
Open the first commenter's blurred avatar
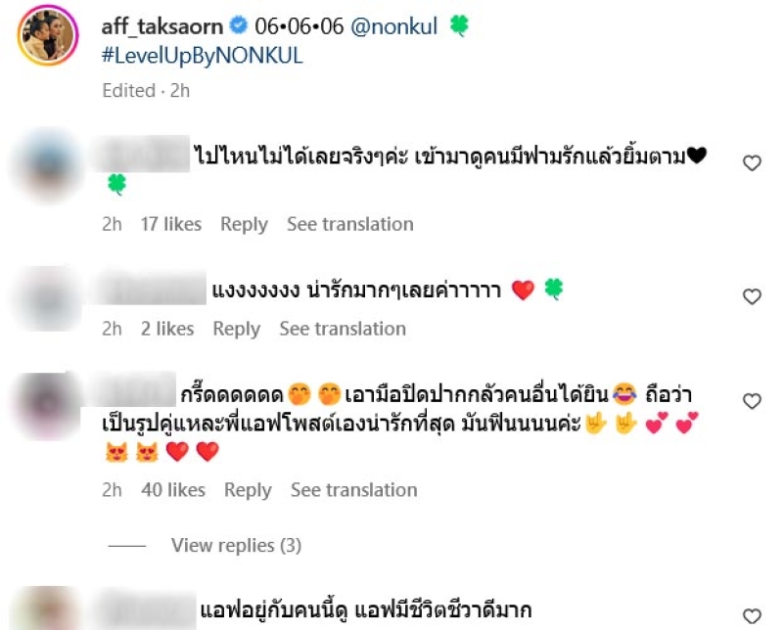coord(48,164)
